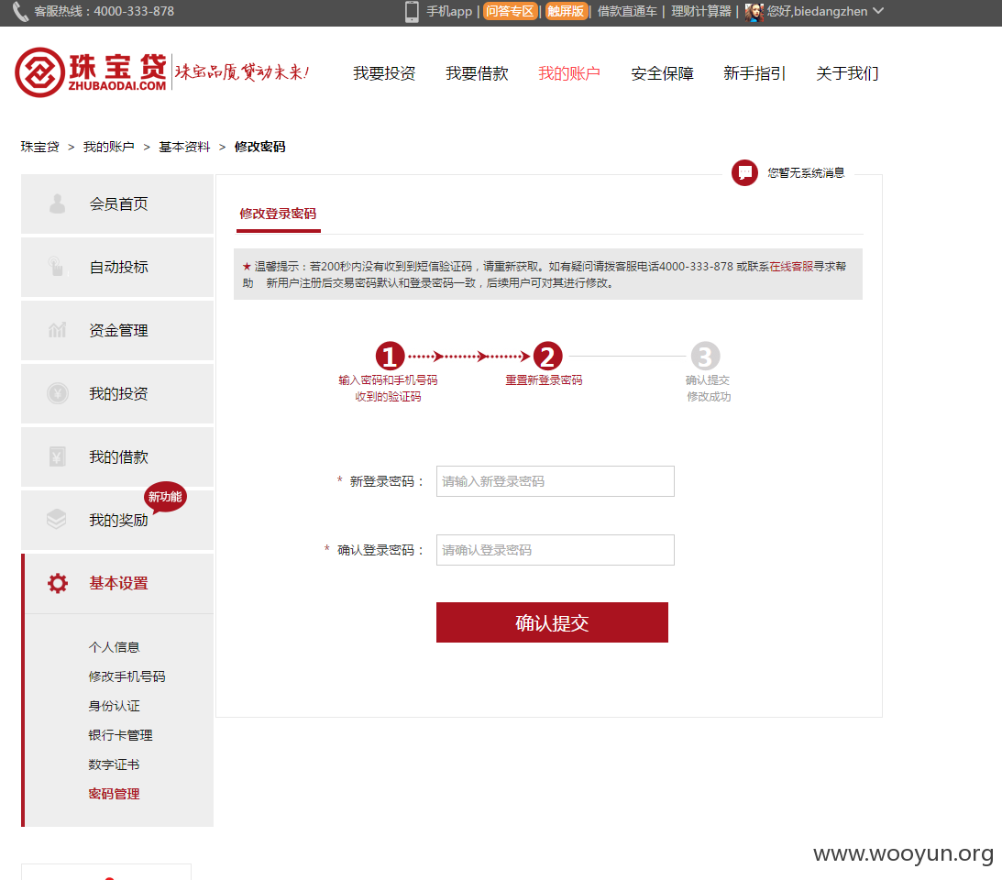Viewport: 1002px width, 880px height.
Task: Click the 我的奖励 stack icon
Action: coord(57,519)
